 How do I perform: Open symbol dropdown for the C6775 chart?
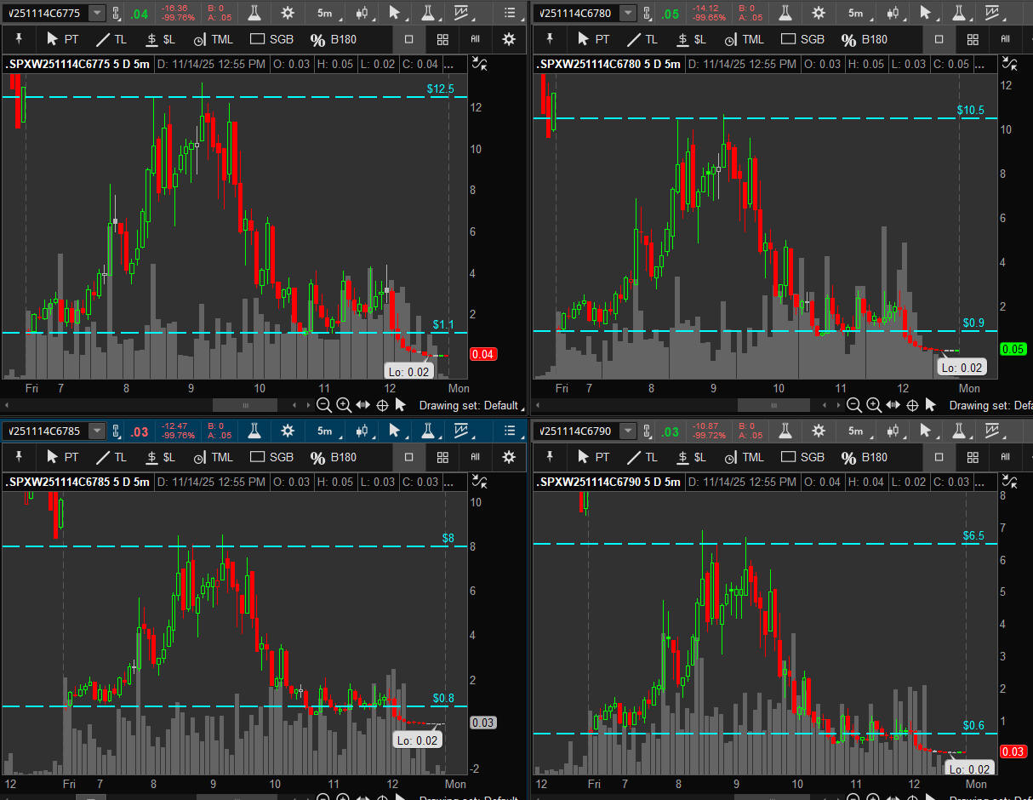(x=97, y=13)
